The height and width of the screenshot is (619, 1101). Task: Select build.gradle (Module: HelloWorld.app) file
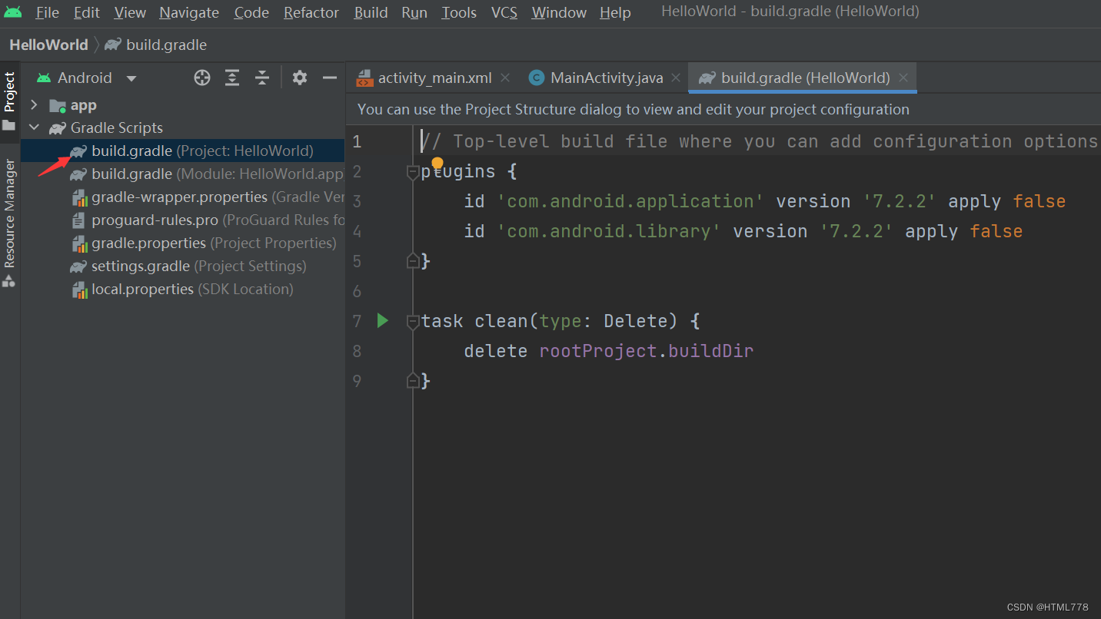(183, 174)
